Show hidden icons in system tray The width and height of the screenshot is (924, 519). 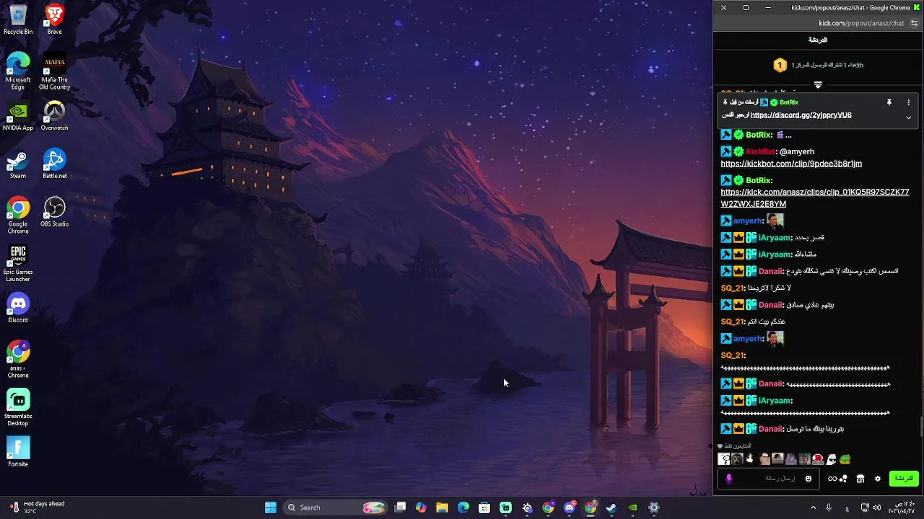click(813, 507)
